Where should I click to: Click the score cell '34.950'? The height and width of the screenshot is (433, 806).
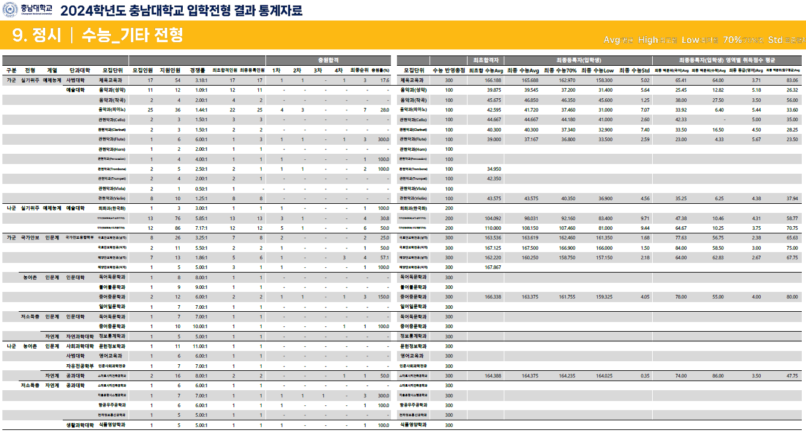tap(495, 169)
